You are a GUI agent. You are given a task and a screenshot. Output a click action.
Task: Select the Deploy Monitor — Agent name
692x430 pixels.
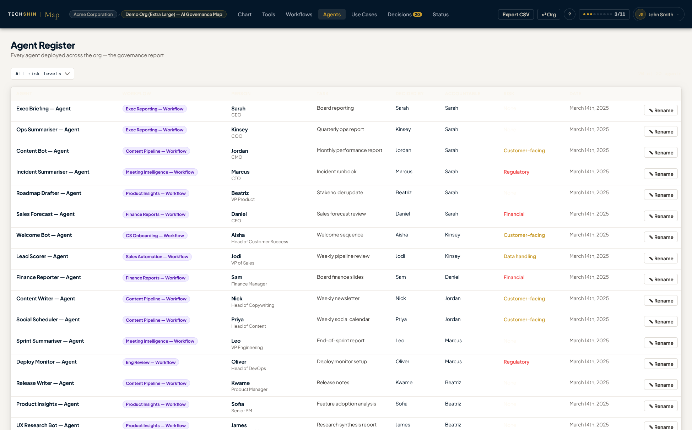[x=47, y=362]
